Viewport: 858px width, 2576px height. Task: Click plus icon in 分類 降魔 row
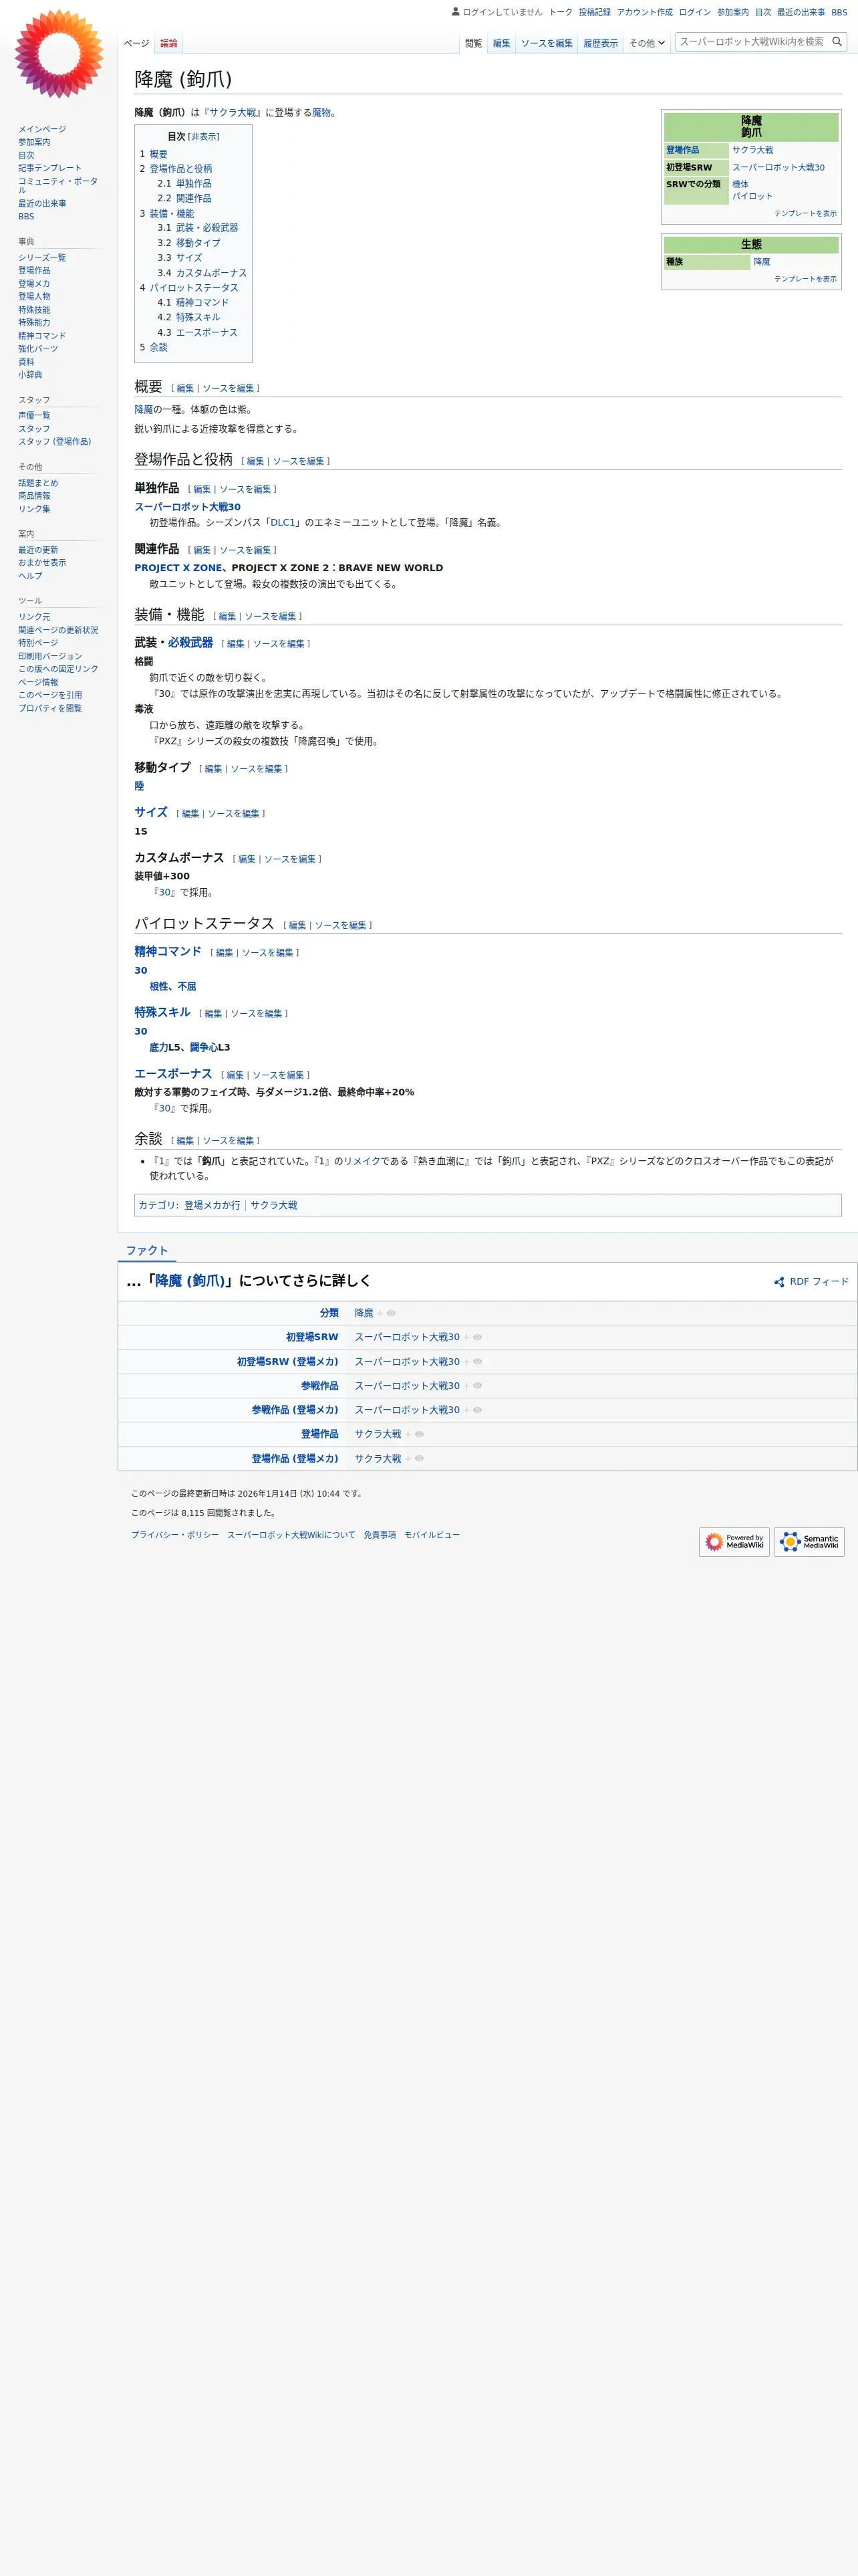(381, 1313)
